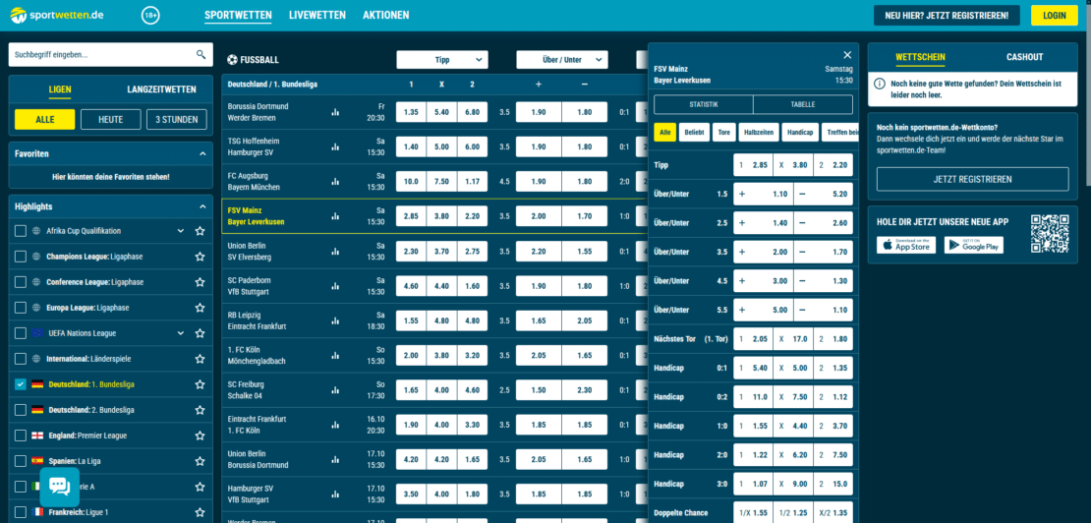
Task: Favorite UEFA Nations League with star
Action: click(201, 333)
